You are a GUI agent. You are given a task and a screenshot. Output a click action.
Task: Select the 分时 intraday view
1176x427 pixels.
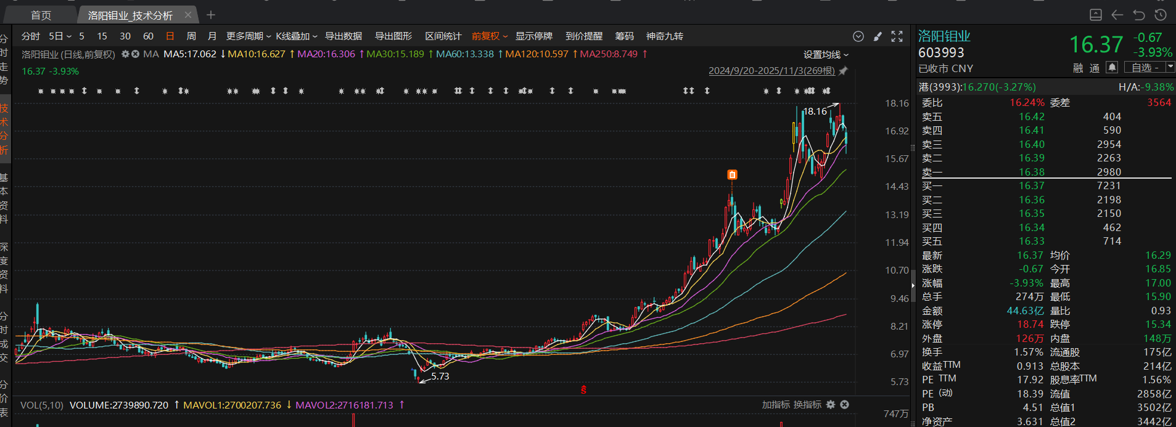(x=30, y=36)
